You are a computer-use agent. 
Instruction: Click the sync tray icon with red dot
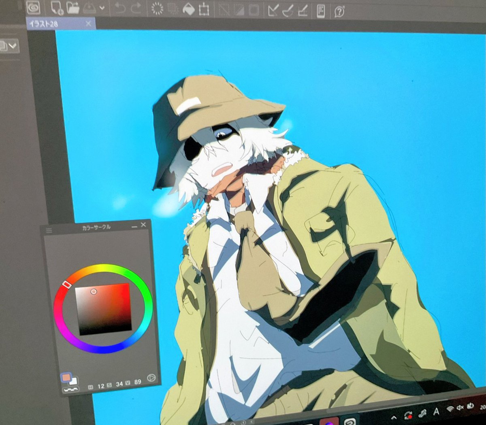coord(408,416)
